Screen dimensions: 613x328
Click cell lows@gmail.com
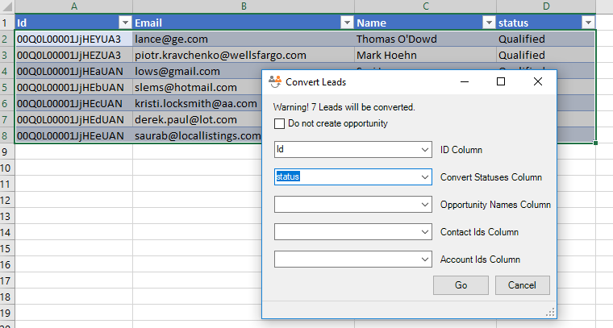(x=197, y=72)
